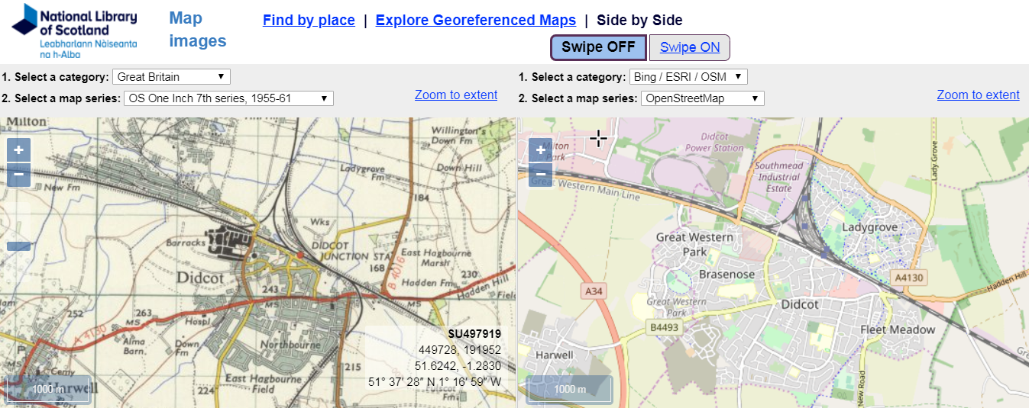Screen dimensions: 1029x408
Task: Click the degrees-minutes-seconds coordinate line
Action: pyautogui.click(x=435, y=382)
